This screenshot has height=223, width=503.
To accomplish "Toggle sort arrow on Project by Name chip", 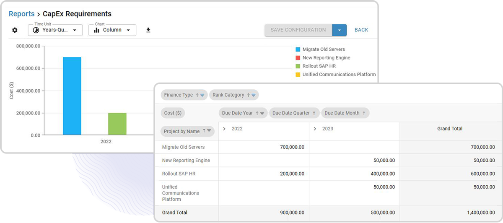I will [204, 131].
